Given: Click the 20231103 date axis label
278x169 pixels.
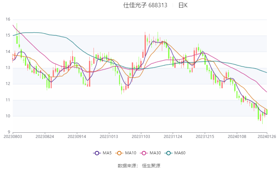Looking at the screenshot, I should [x=141, y=137].
